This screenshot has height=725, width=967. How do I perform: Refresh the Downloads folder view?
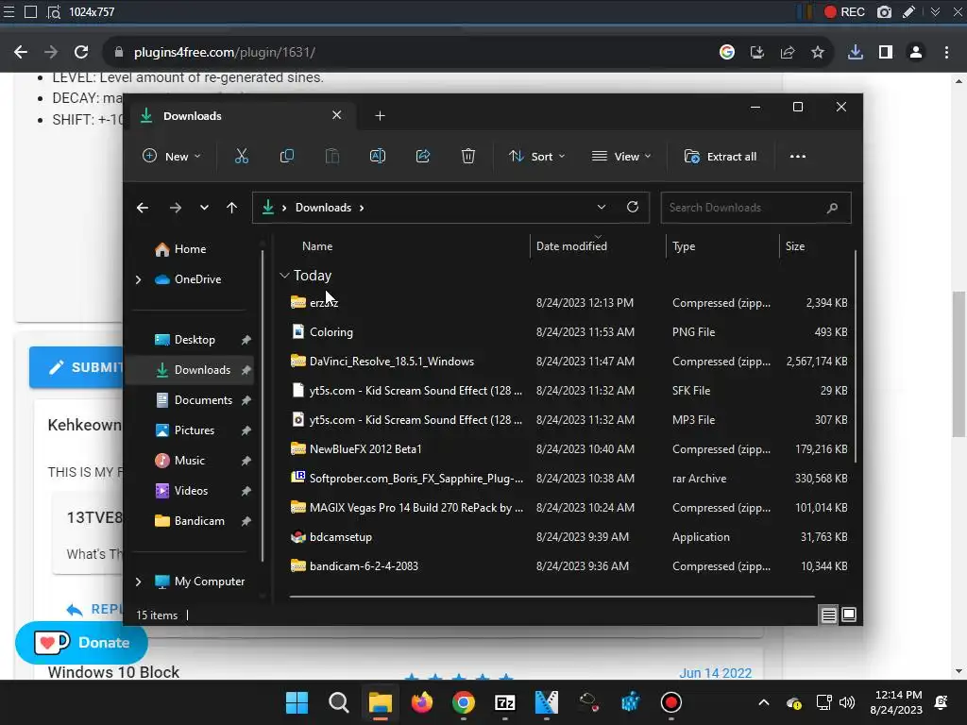tap(633, 207)
